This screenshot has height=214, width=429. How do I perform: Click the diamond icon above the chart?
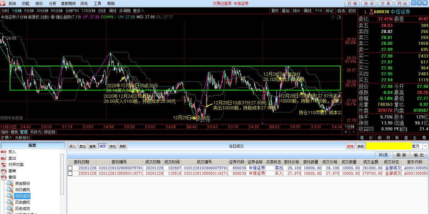333,17
